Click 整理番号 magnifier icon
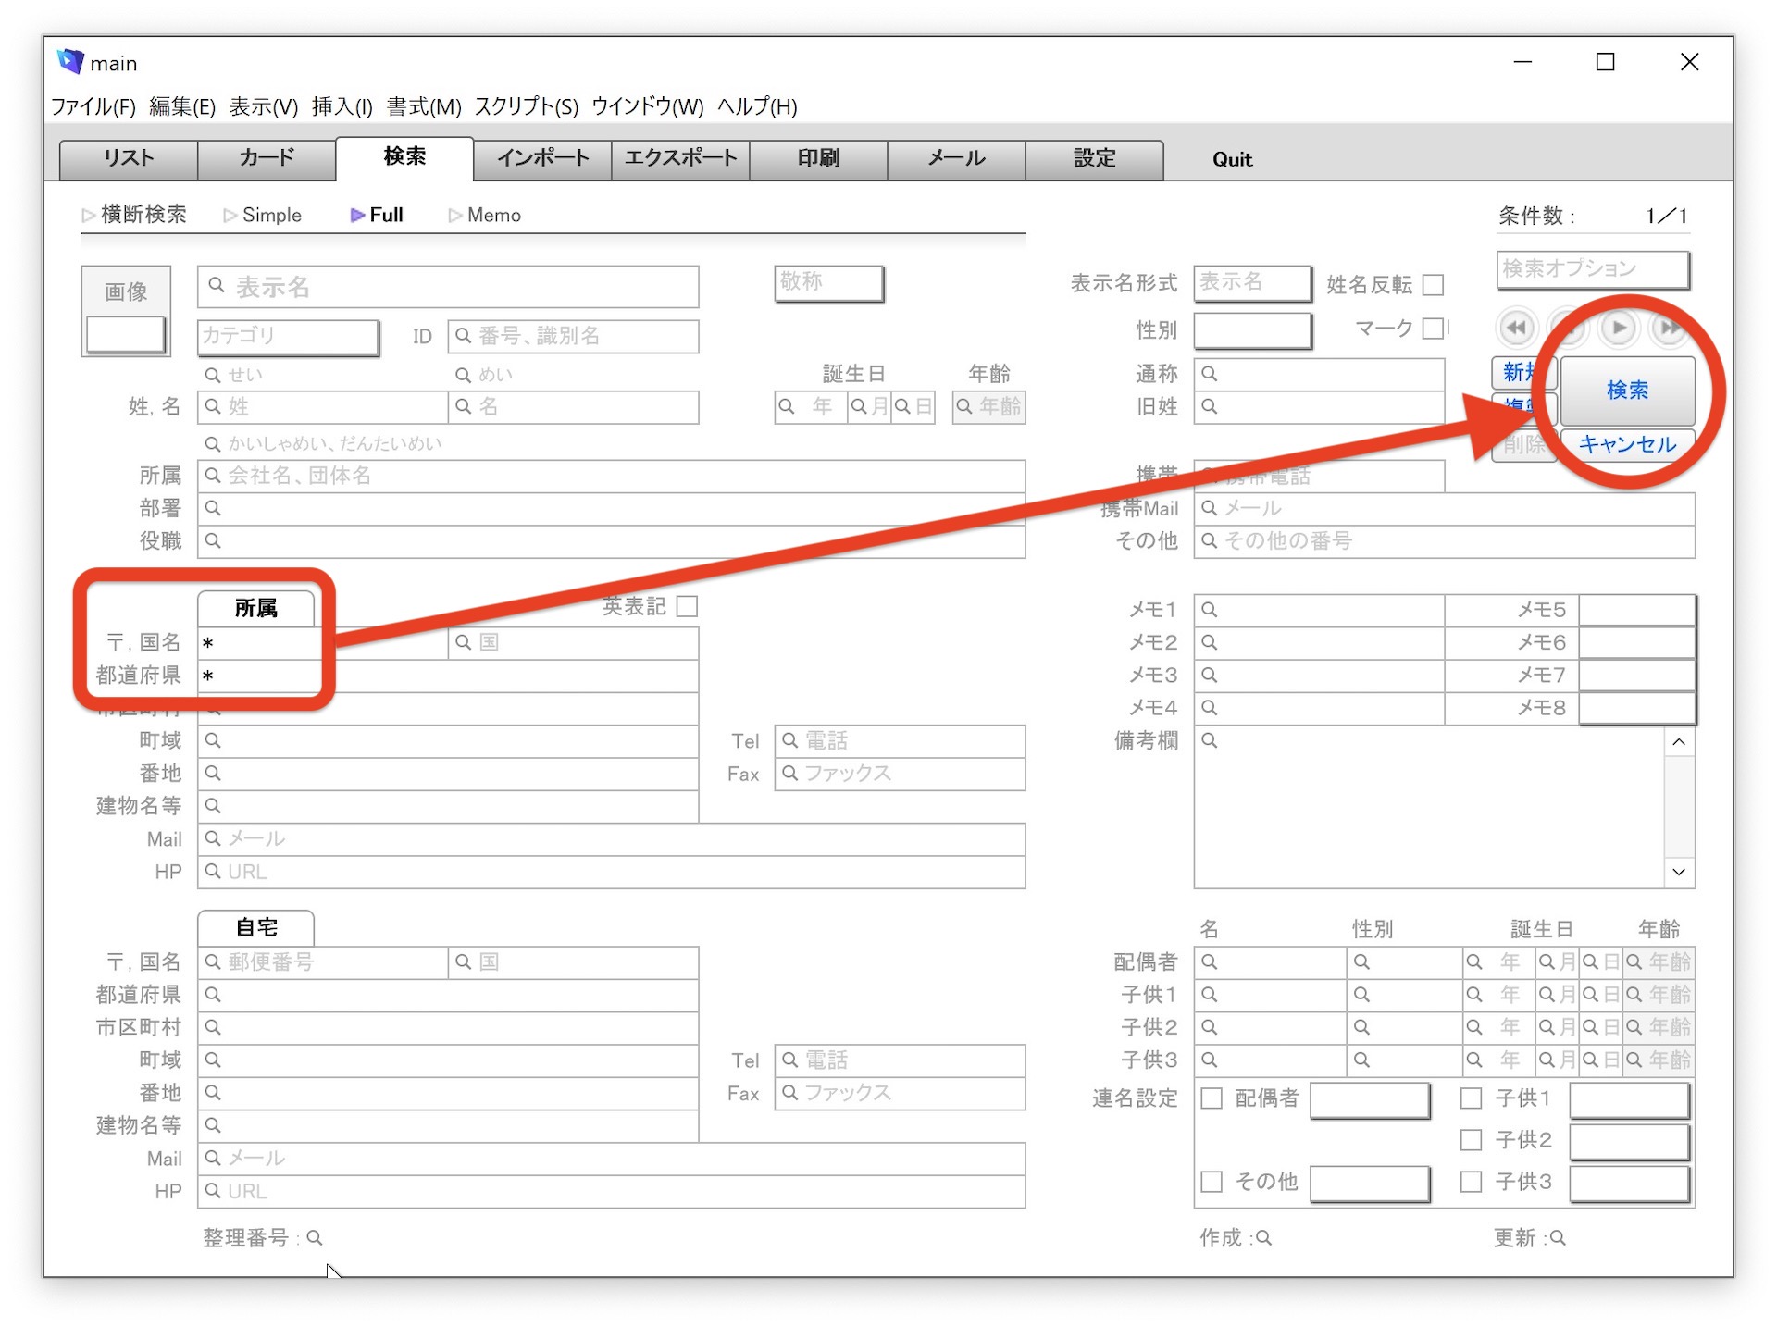Image resolution: width=1777 pixels, height=1327 pixels. tap(315, 1237)
